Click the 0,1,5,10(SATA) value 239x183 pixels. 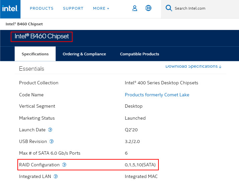(140, 165)
